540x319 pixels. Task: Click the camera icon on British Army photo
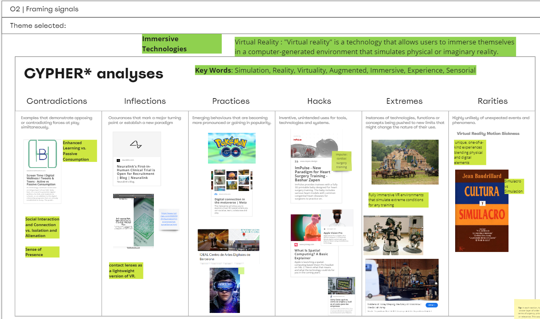point(370,296)
